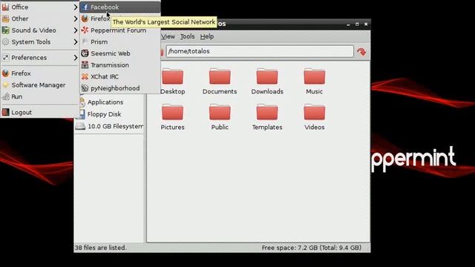Select Floppy Disk in the side pane
Screen dimensions: 475x267
pos(104,114)
